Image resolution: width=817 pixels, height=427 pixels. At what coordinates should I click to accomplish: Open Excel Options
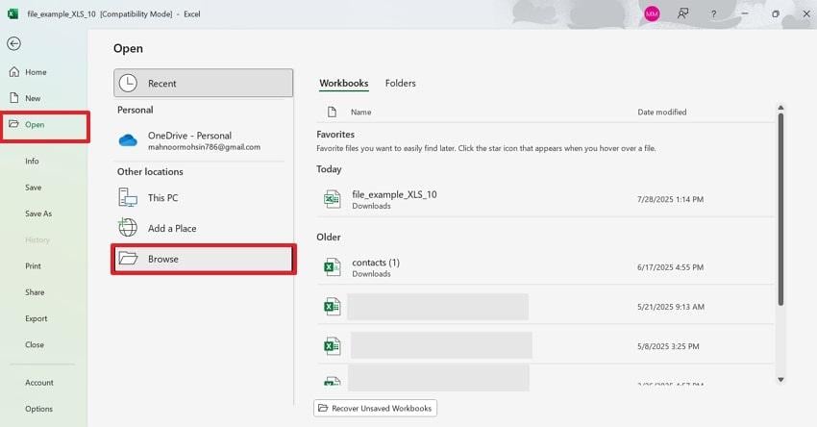(38, 409)
